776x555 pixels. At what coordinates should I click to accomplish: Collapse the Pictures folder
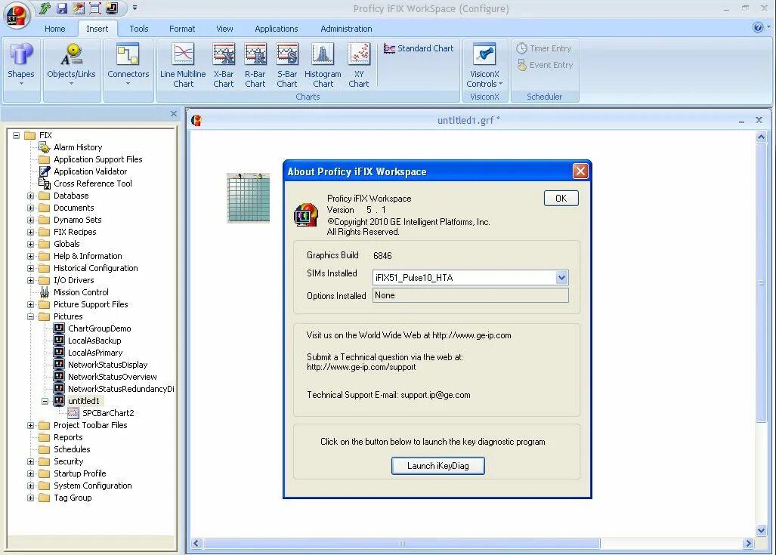31,316
